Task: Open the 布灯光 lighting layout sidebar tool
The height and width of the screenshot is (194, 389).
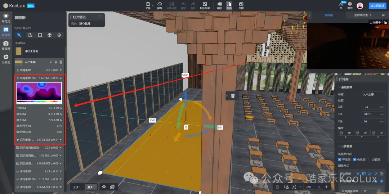Action: pyautogui.click(x=6, y=18)
